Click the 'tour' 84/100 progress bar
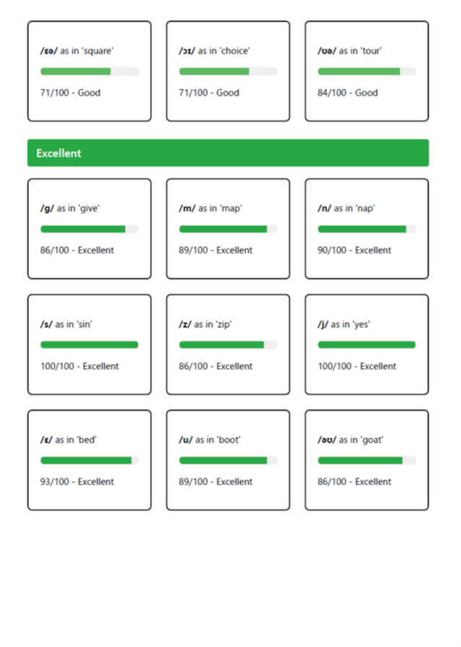Viewport: 461px width, 647px height. pyautogui.click(x=366, y=71)
